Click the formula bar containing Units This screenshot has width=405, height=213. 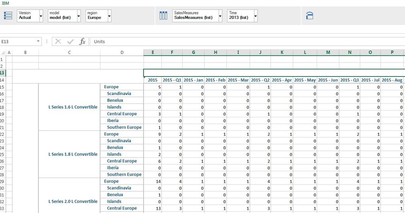[x=247, y=42]
